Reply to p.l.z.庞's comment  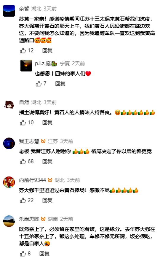(x=60, y=84)
